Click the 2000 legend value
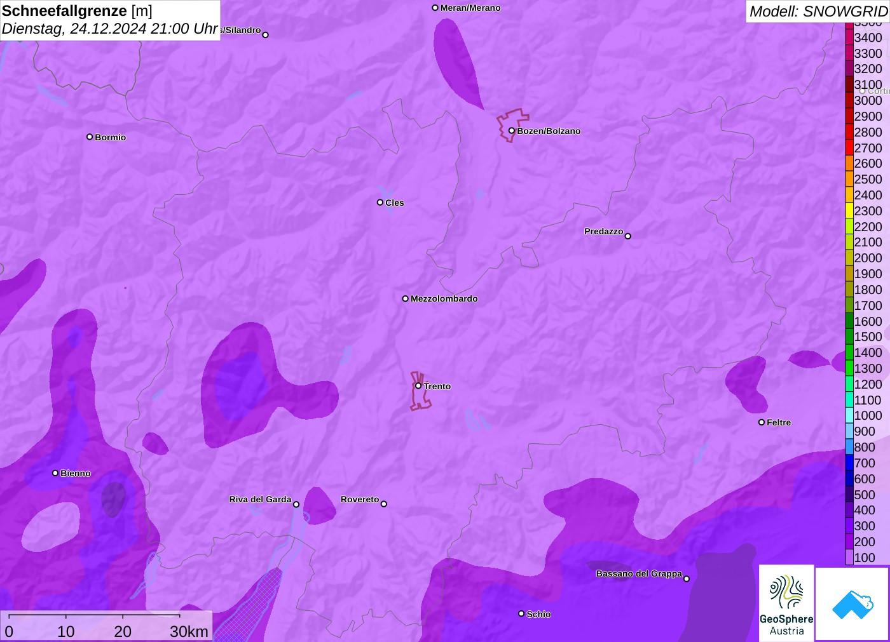 click(x=868, y=258)
